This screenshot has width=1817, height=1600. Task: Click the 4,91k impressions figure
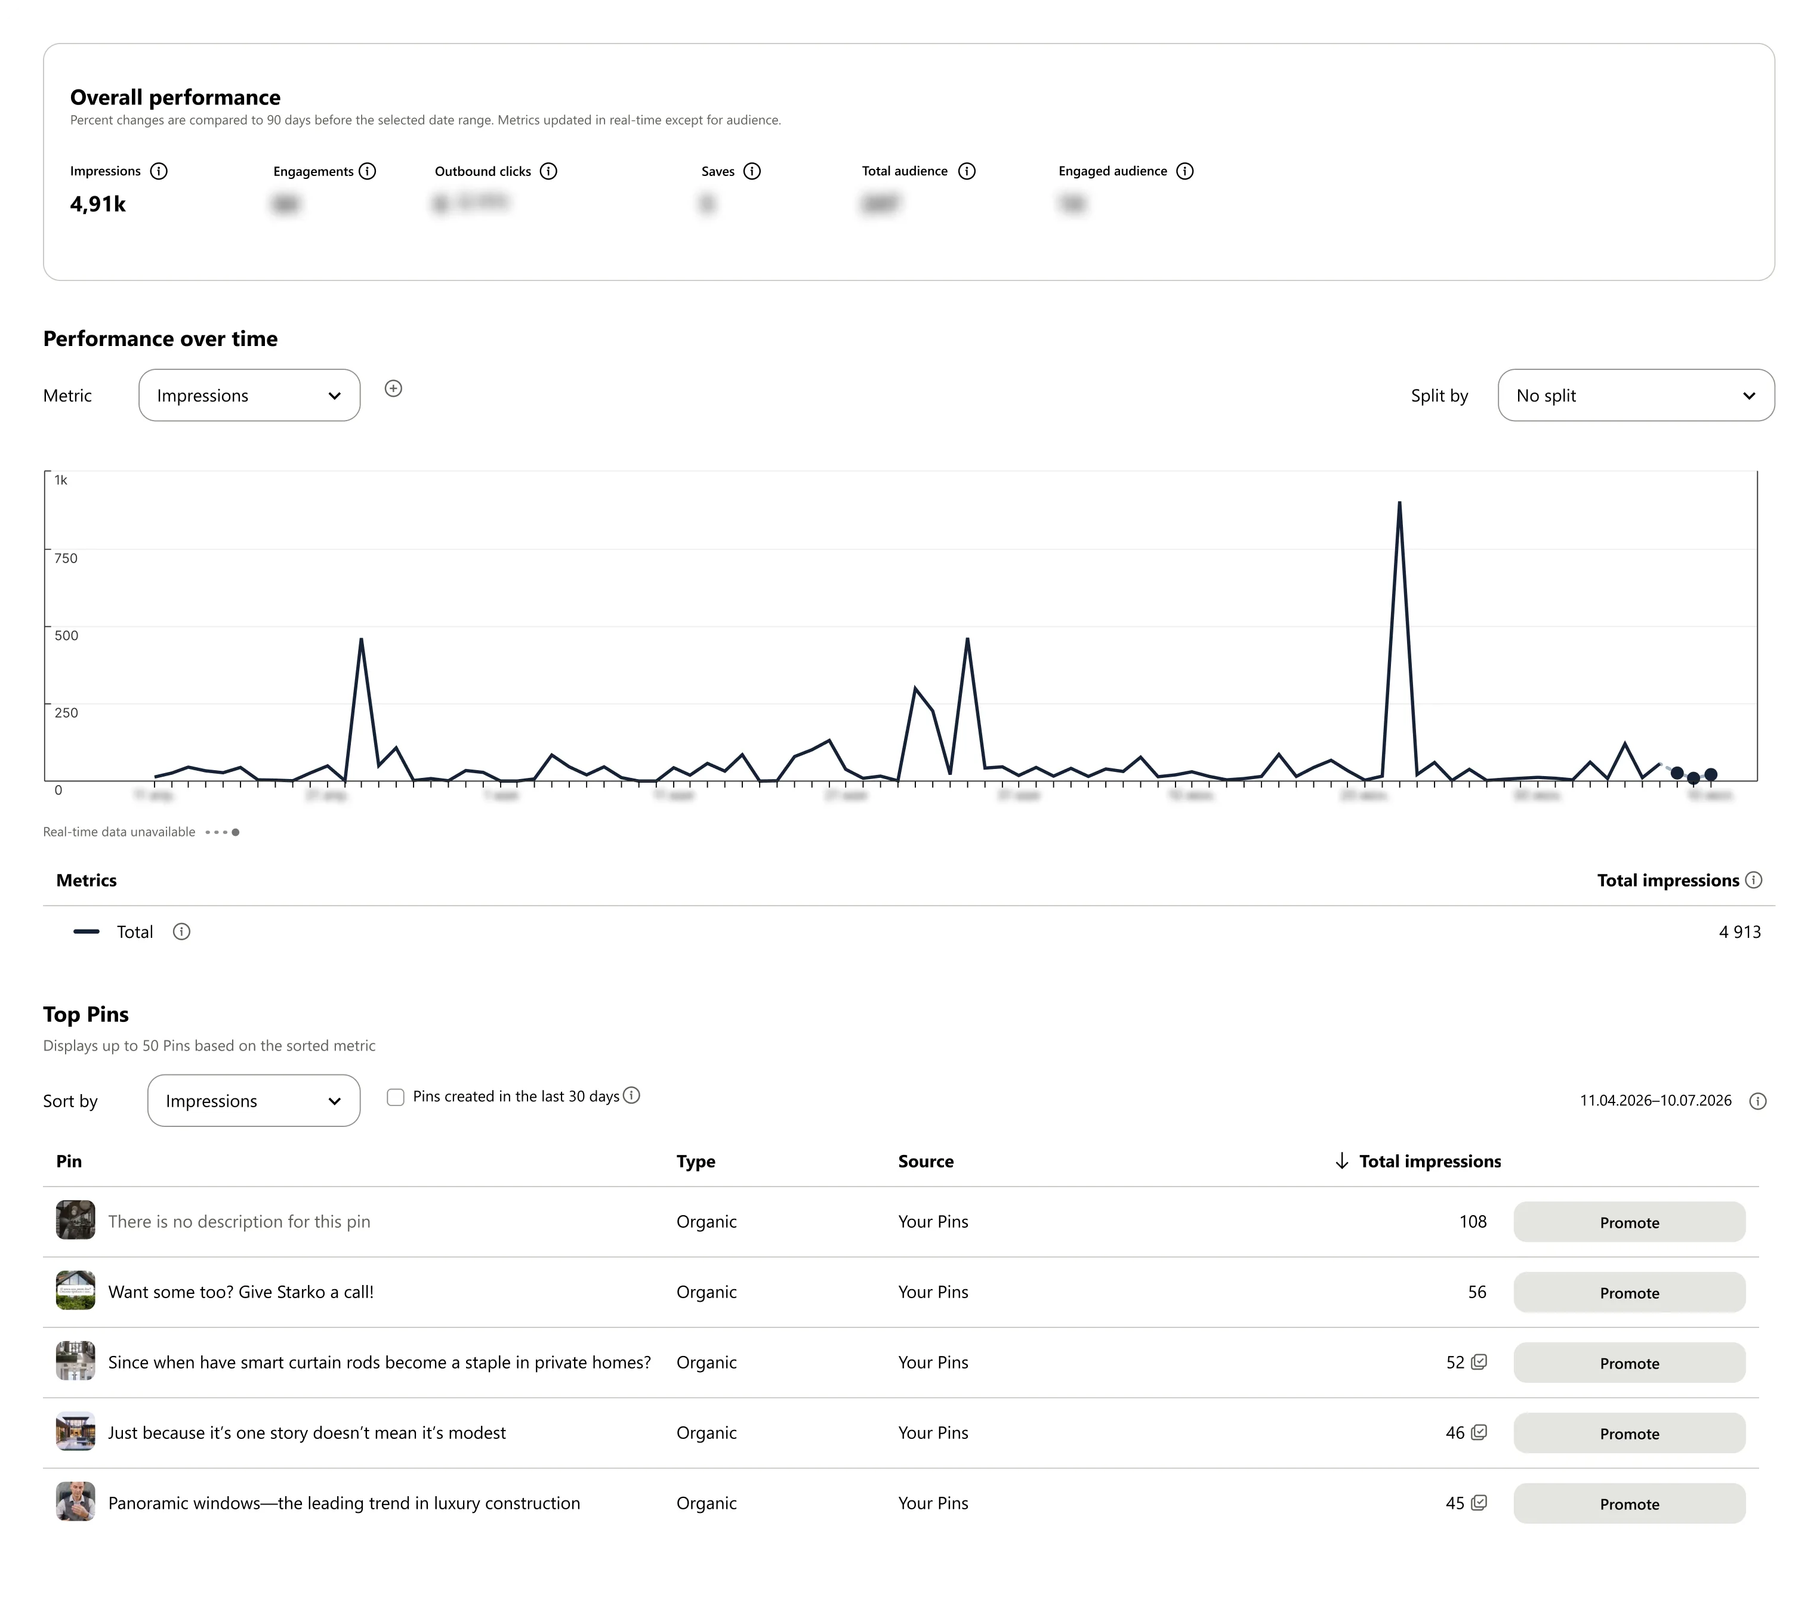[98, 203]
